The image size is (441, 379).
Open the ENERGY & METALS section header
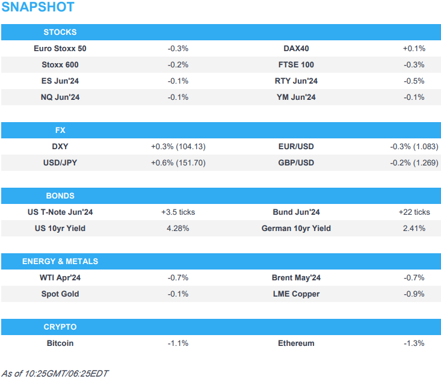(60, 262)
